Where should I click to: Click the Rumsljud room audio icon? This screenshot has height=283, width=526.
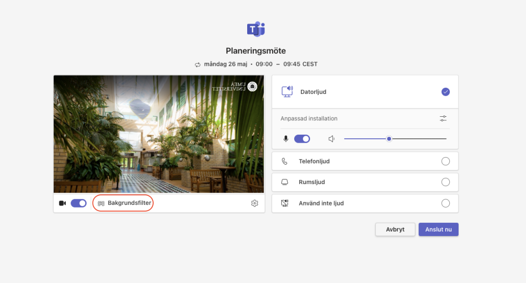click(x=284, y=182)
